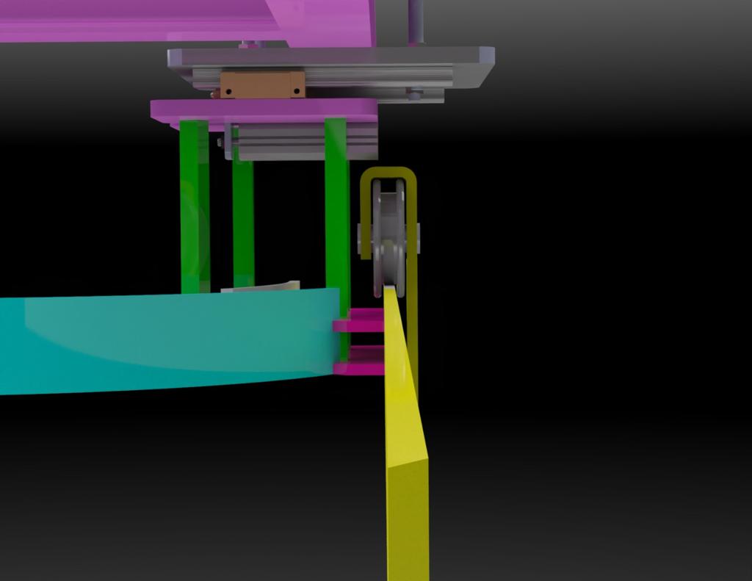
Task: Click the upper magenta bracket
Action: 360,322
